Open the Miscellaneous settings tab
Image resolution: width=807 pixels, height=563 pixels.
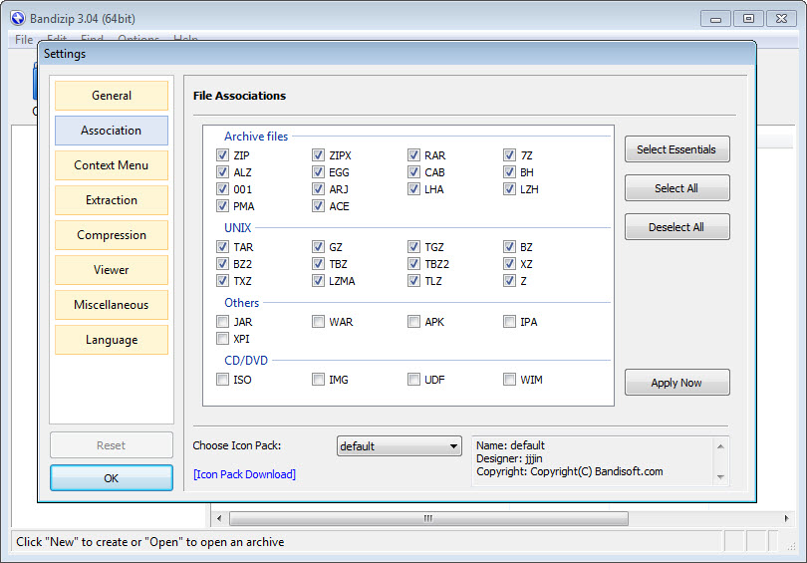click(112, 305)
